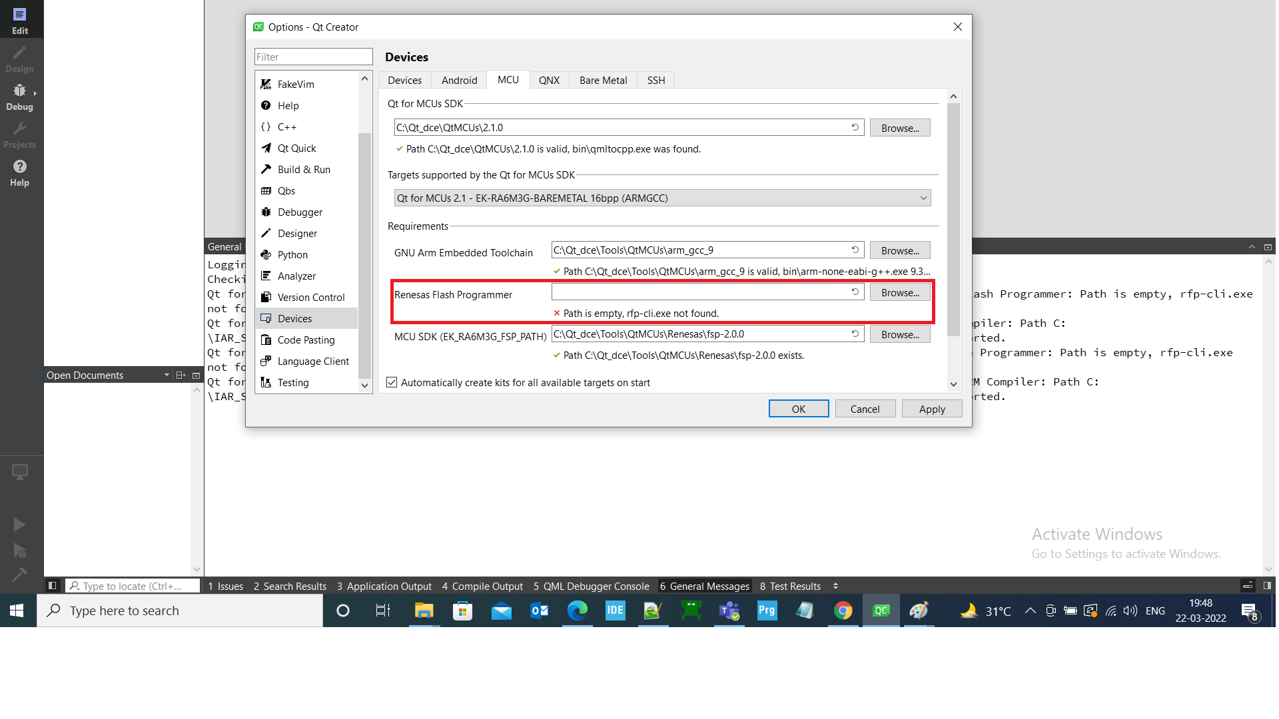Uncheck automatically create kits option
This screenshot has width=1279, height=719.
(x=392, y=382)
